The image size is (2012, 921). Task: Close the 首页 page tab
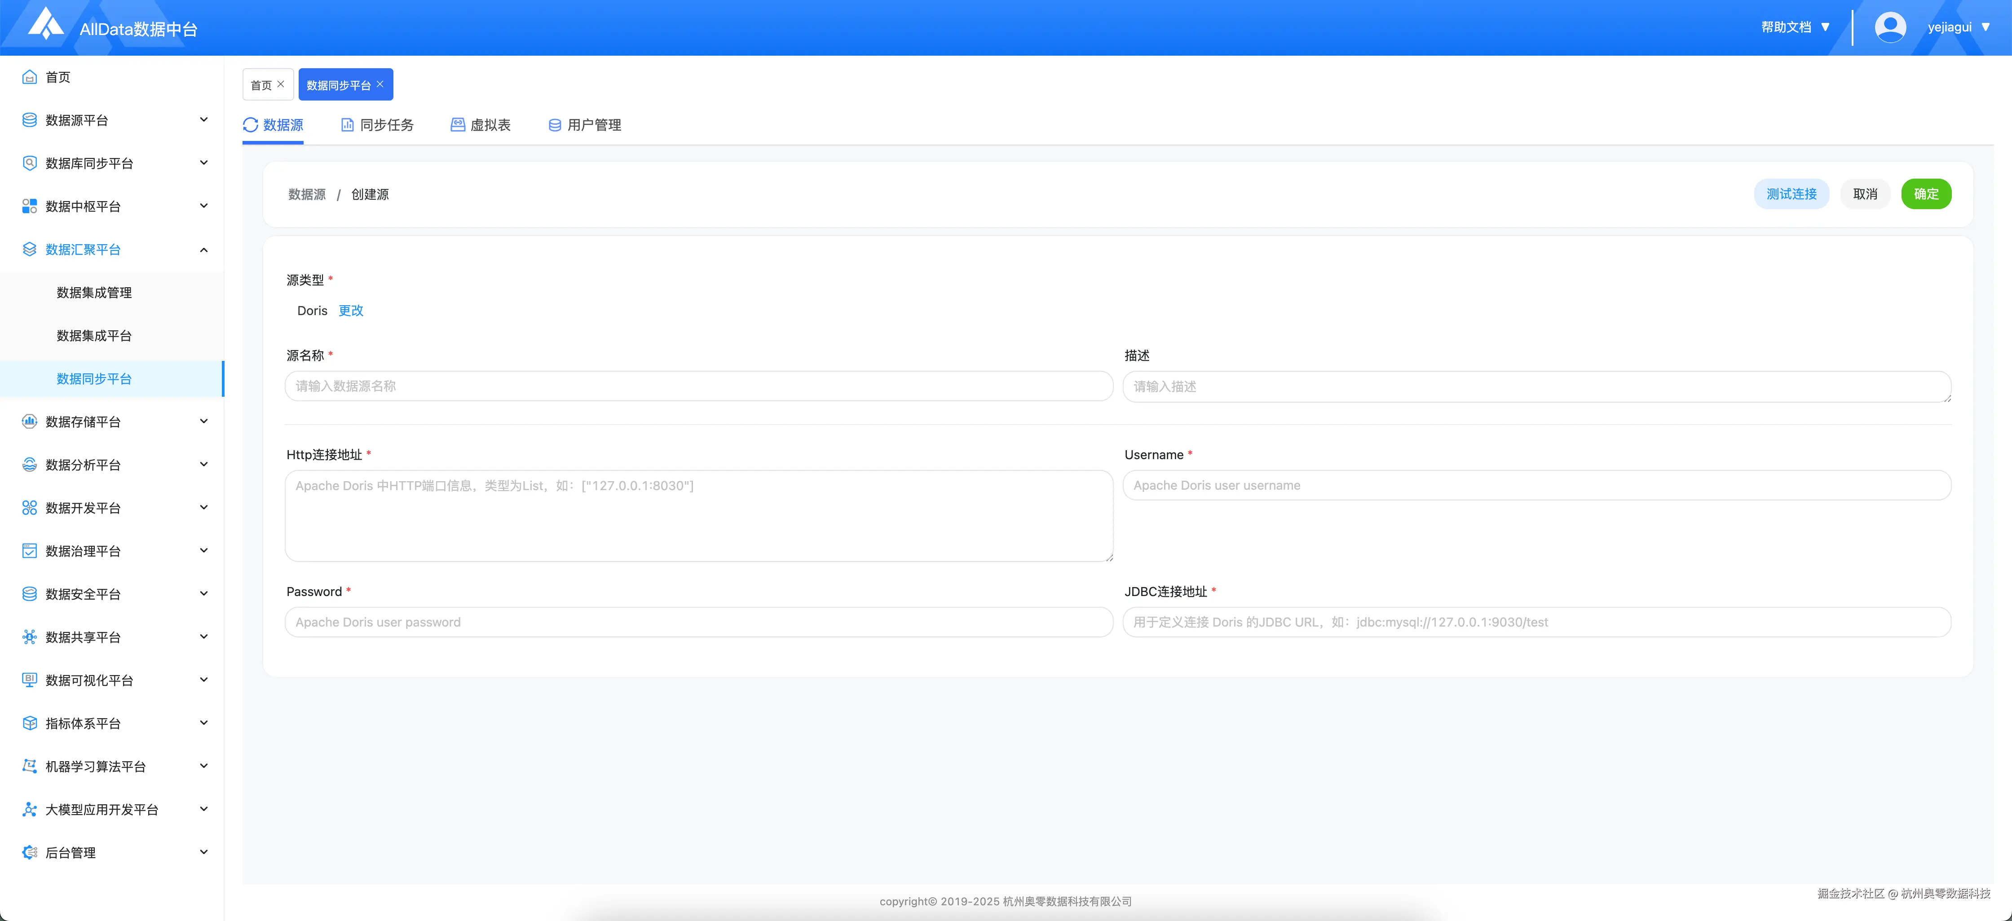[281, 84]
